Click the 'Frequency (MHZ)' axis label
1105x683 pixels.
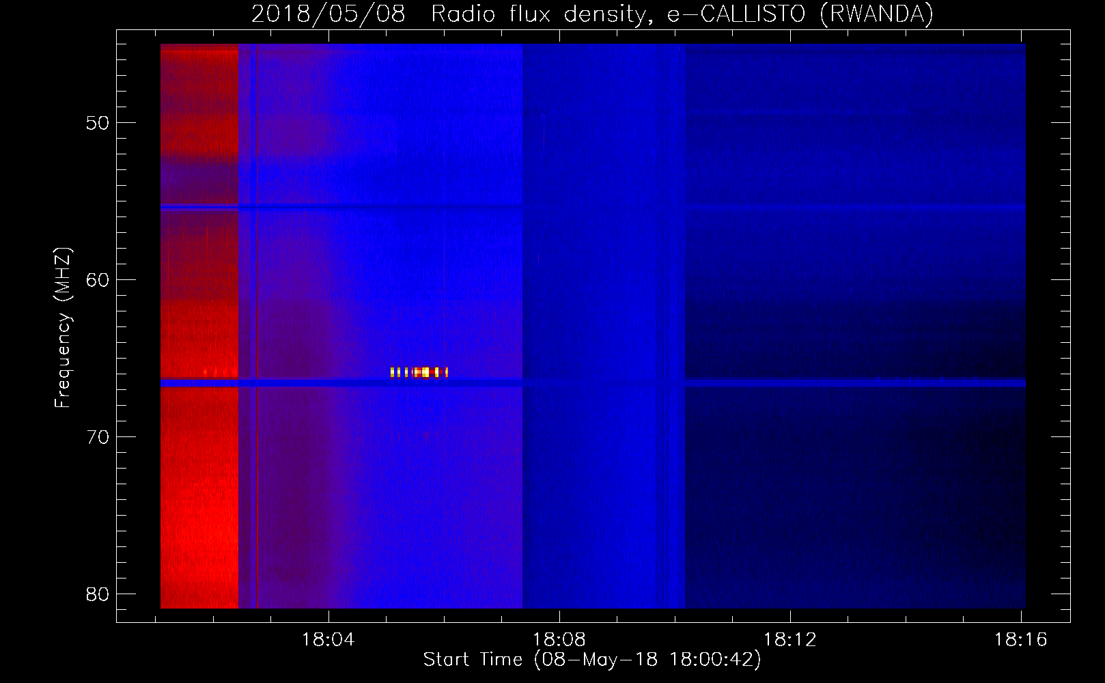click(63, 329)
